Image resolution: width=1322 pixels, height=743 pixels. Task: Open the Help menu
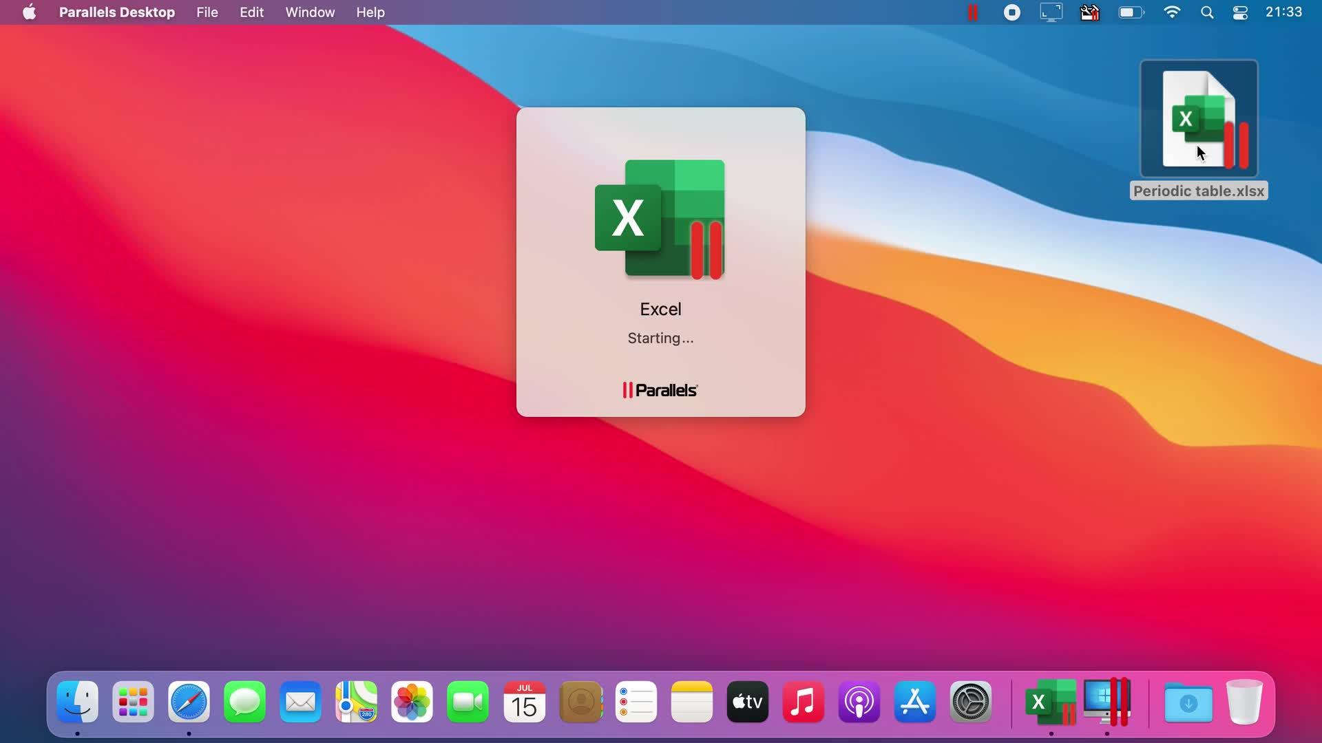click(x=370, y=12)
